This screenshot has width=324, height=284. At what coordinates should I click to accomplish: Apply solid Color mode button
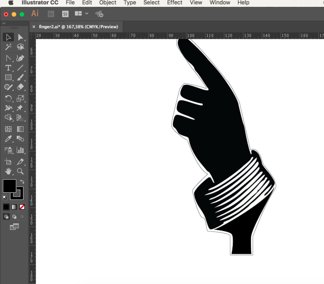click(x=6, y=207)
